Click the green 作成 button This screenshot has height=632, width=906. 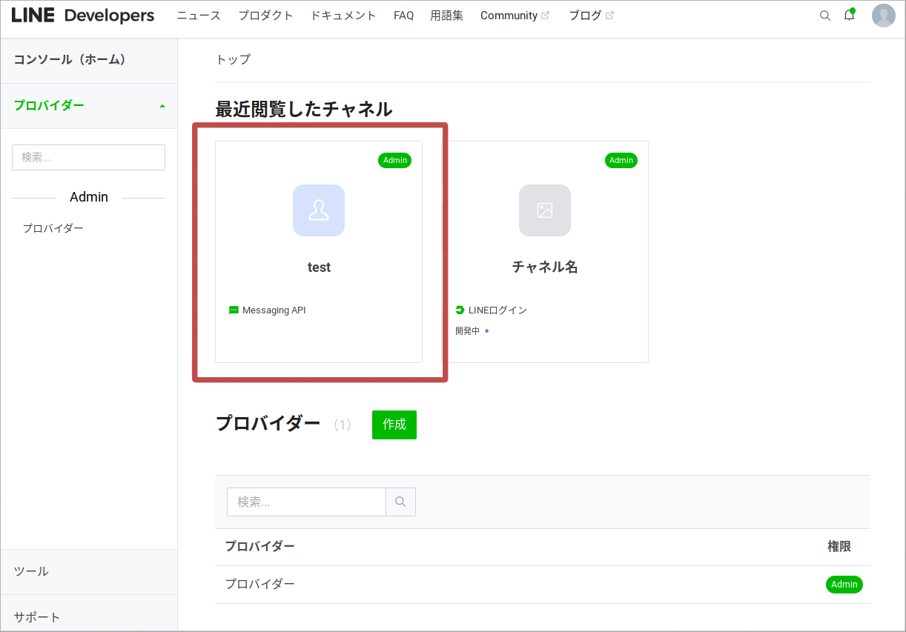coord(394,425)
